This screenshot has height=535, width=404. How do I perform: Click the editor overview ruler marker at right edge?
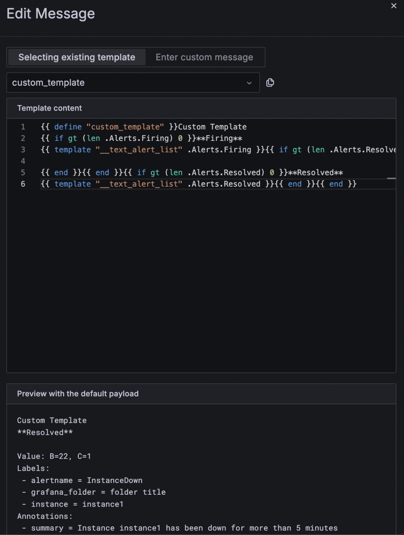click(391, 178)
